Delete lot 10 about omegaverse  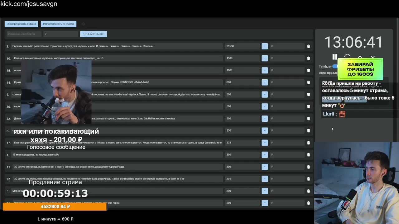(309, 58)
